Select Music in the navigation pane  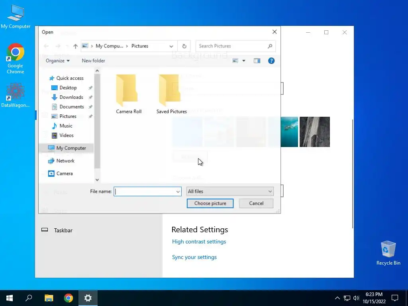click(62, 126)
